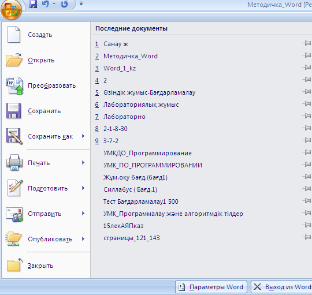Click the Save icon in quick access toolbar
312x295 pixels.
[x=33, y=4]
